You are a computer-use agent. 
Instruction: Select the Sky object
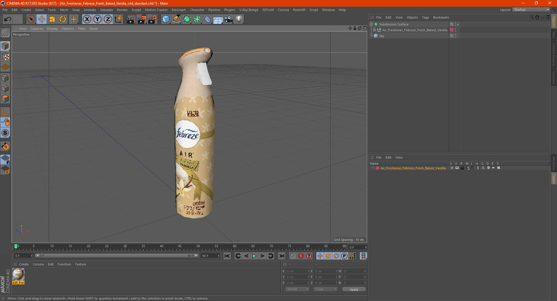tap(381, 36)
